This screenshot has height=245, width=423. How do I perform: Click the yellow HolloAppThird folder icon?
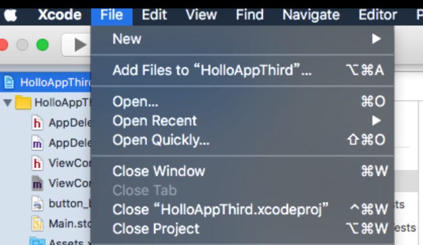[x=23, y=102]
